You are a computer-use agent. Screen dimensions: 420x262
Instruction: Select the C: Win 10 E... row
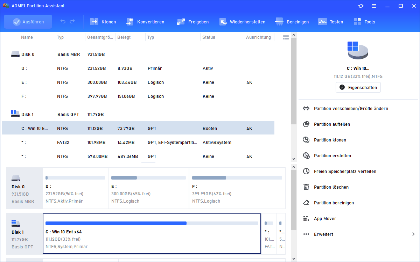pos(138,128)
